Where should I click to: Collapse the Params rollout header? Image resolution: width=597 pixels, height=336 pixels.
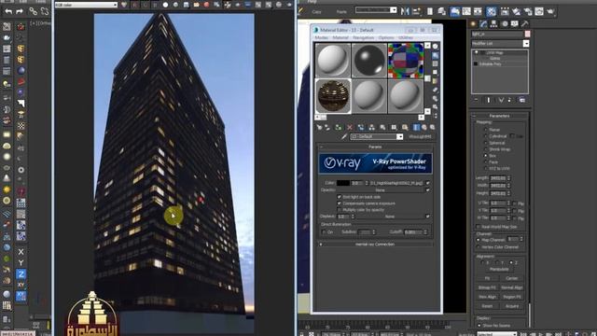point(375,147)
